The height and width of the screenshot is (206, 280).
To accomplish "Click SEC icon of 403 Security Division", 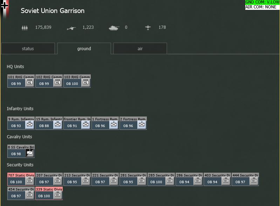I will [226, 181].
